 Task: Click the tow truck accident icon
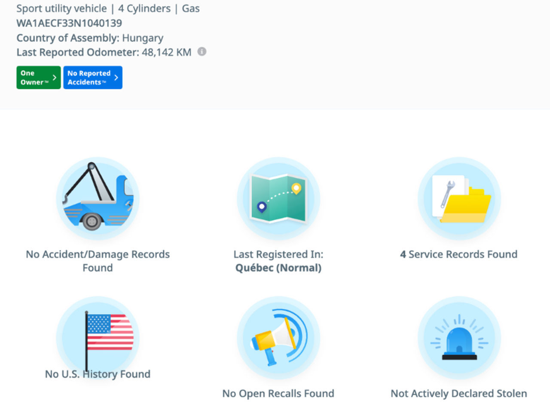click(x=98, y=199)
